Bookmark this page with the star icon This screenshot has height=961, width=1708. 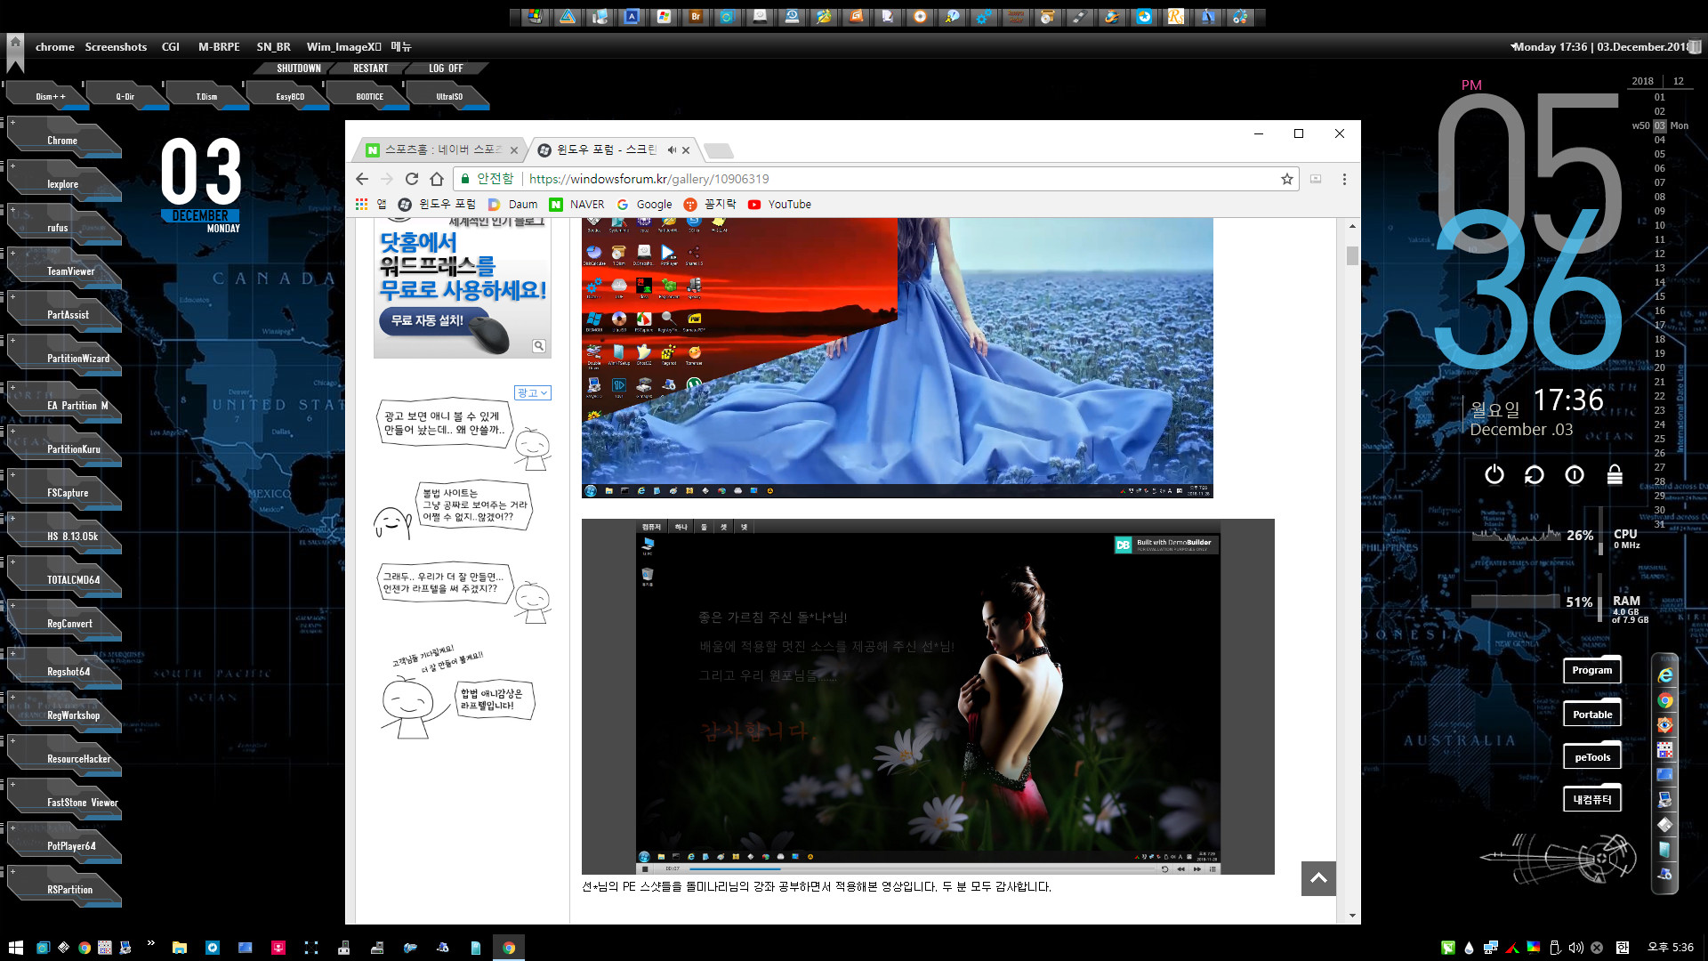(x=1286, y=179)
